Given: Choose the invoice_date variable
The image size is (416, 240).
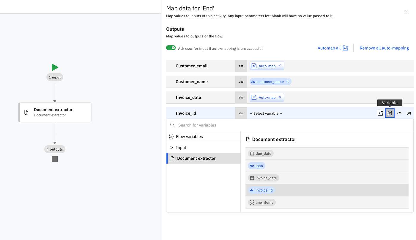Looking at the screenshot, I should point(264,178).
